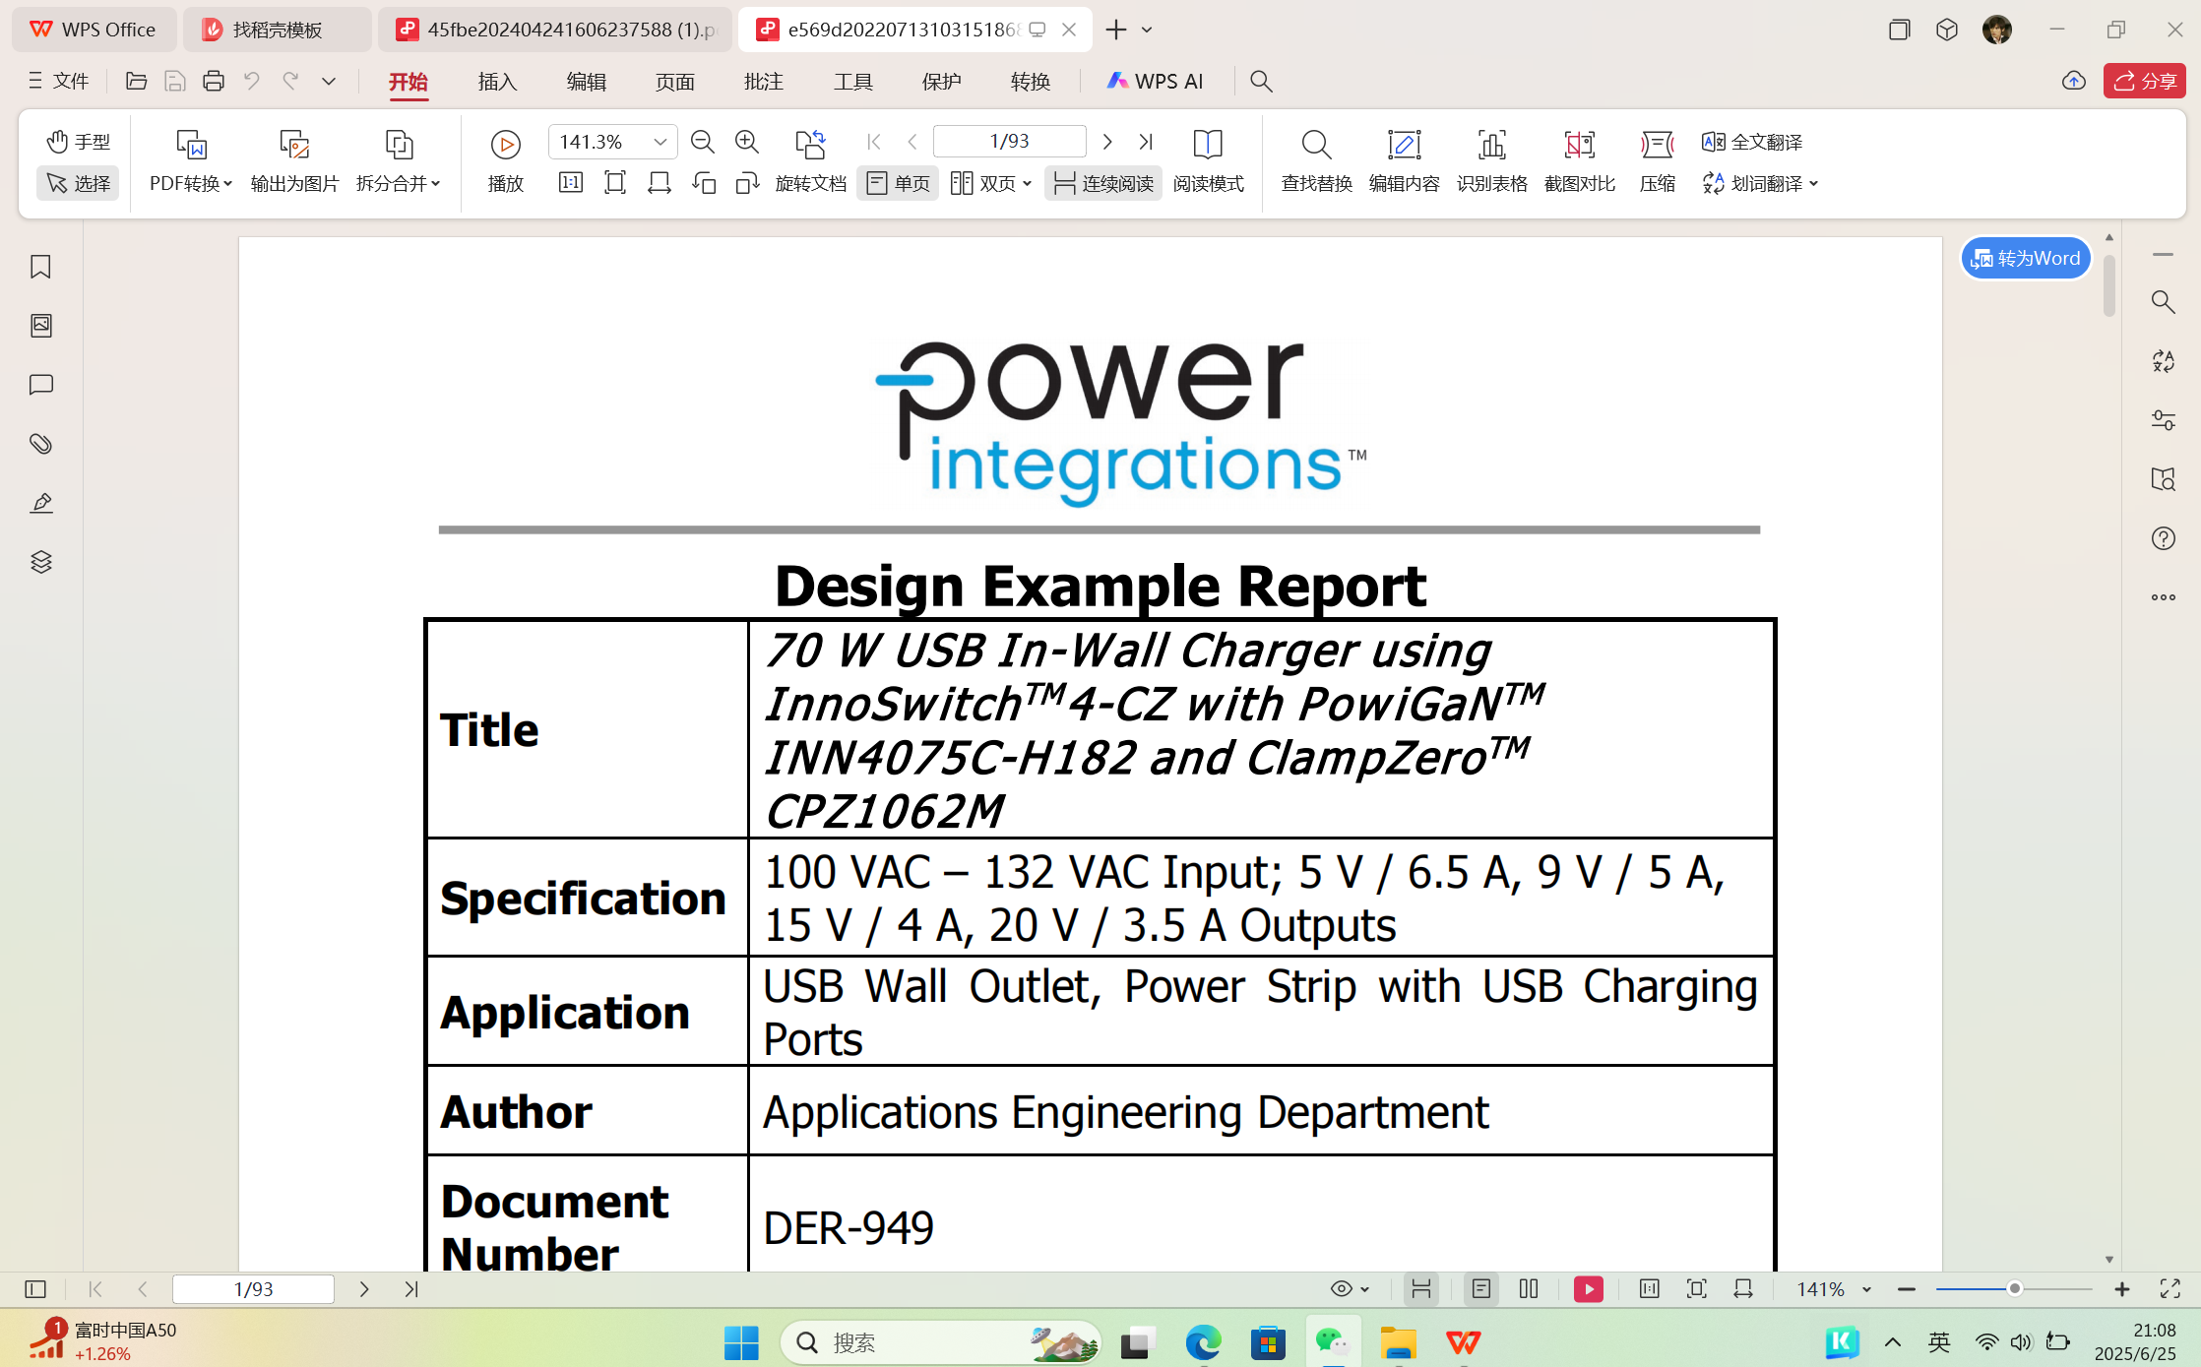The height and width of the screenshot is (1367, 2201).
Task: Fit page to window icon
Action: 615,183
